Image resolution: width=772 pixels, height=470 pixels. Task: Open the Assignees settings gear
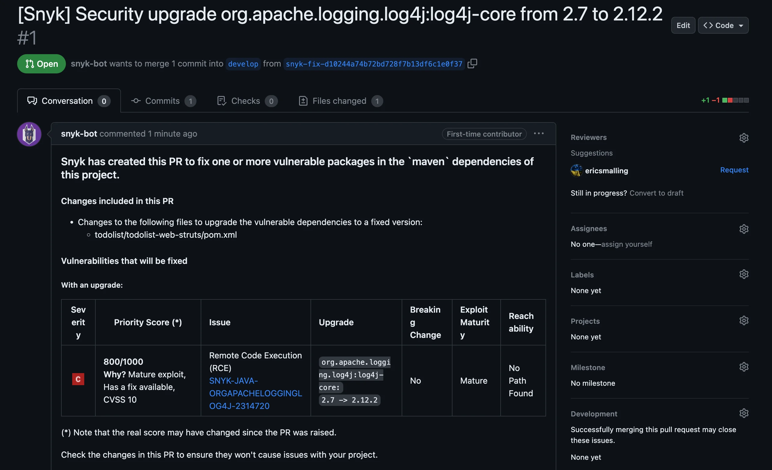744,229
